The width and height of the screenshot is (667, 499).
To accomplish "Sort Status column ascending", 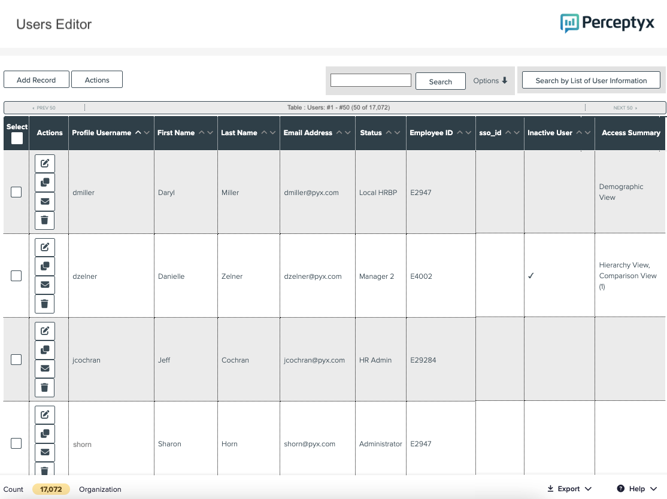I will 389,133.
